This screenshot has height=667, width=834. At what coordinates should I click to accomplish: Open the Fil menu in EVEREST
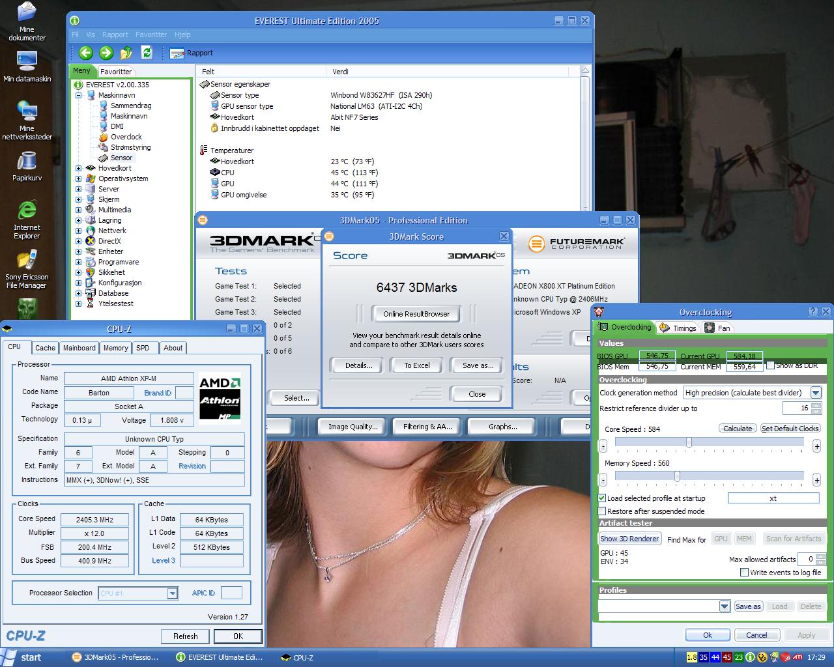tap(75, 35)
